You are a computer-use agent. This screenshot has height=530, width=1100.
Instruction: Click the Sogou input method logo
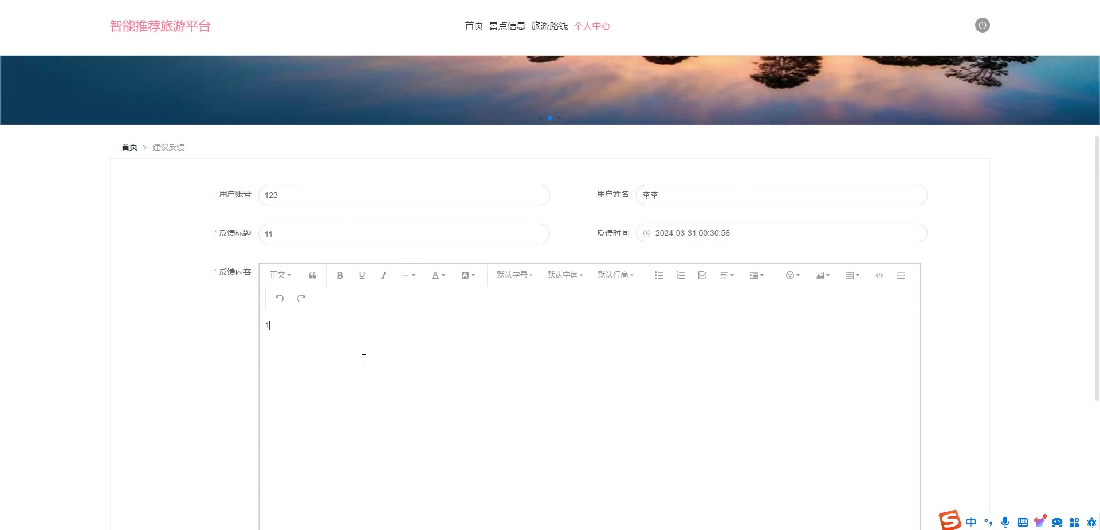click(x=949, y=520)
